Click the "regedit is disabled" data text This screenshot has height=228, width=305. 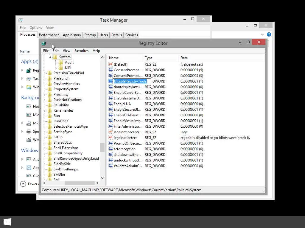pos(215,138)
